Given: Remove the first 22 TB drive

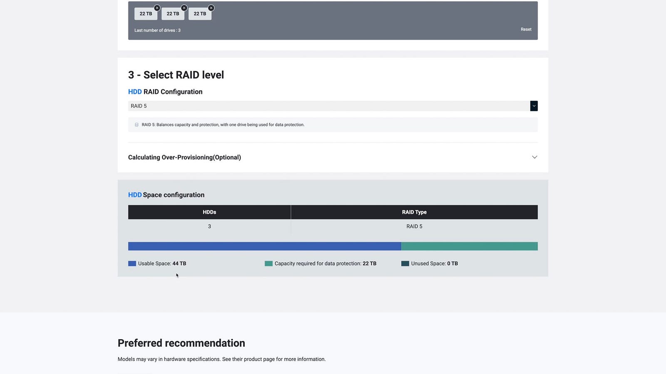Looking at the screenshot, I should pyautogui.click(x=157, y=8).
